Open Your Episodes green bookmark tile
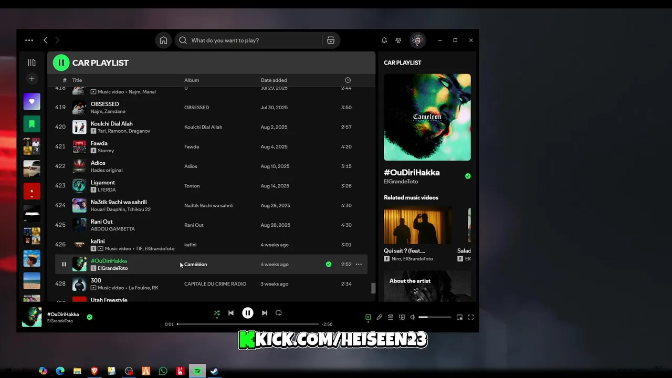 32,124
